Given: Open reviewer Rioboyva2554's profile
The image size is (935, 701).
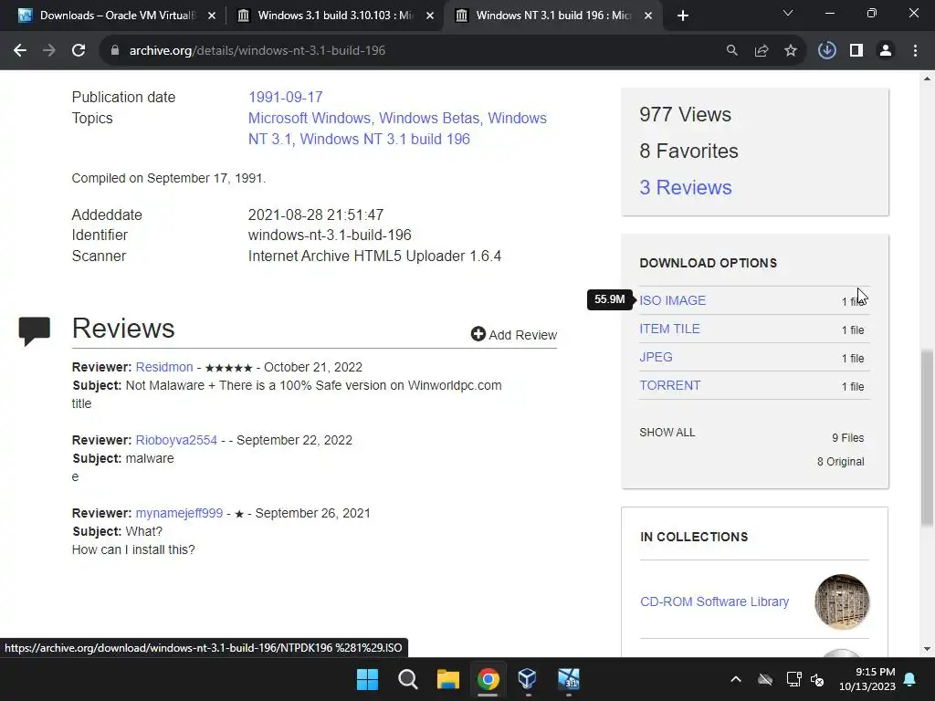Looking at the screenshot, I should [176, 441].
